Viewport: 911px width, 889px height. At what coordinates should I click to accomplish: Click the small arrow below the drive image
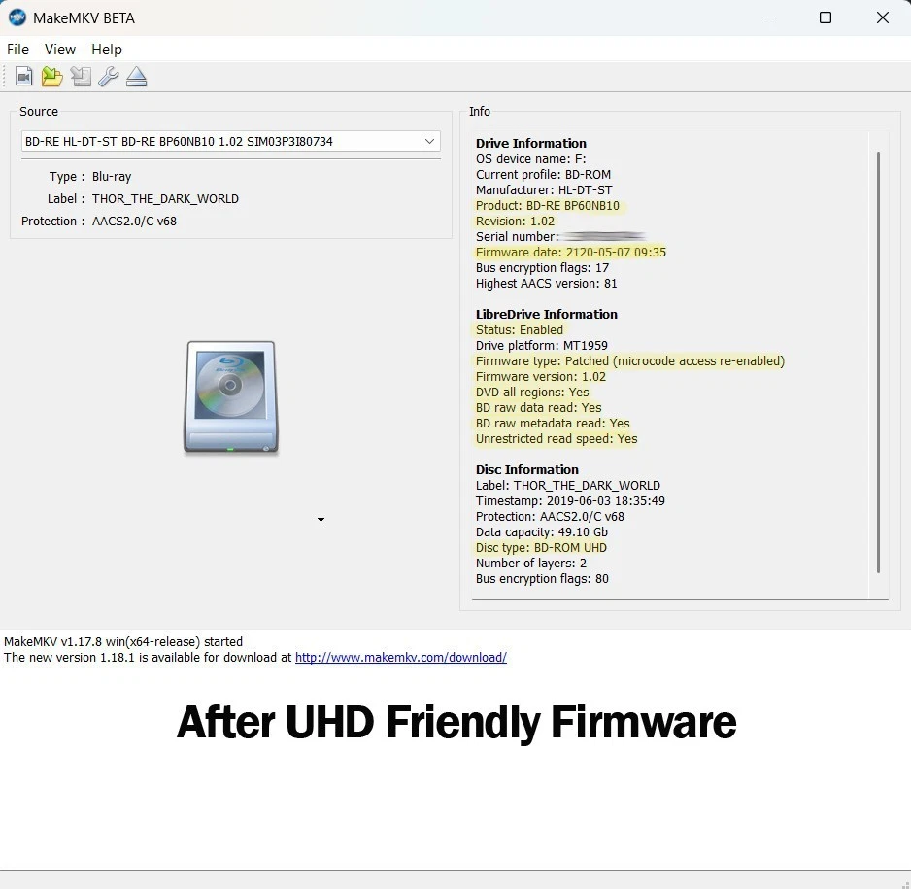coord(321,520)
